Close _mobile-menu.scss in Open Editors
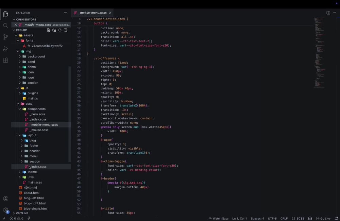The height and width of the screenshot is (221, 340). (16, 25)
